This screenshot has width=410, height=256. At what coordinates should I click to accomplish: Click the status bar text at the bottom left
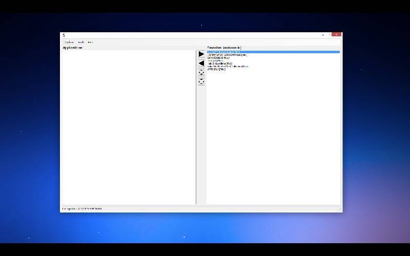[82, 208]
